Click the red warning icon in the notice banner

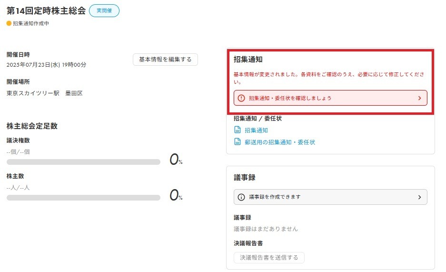(241, 98)
